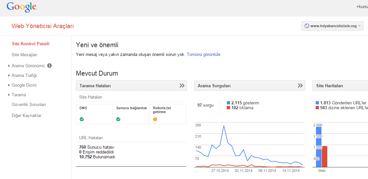
Task: Open Arama Trafiği menu item
Action: 24,76
